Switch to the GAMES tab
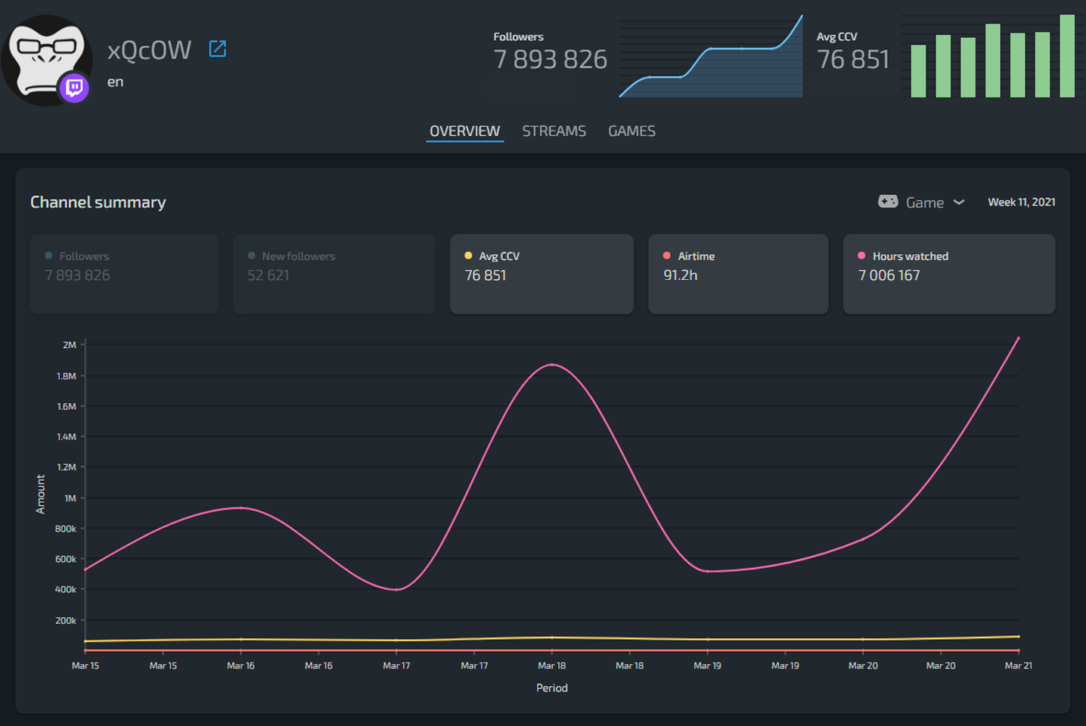1086x726 pixels. (631, 131)
